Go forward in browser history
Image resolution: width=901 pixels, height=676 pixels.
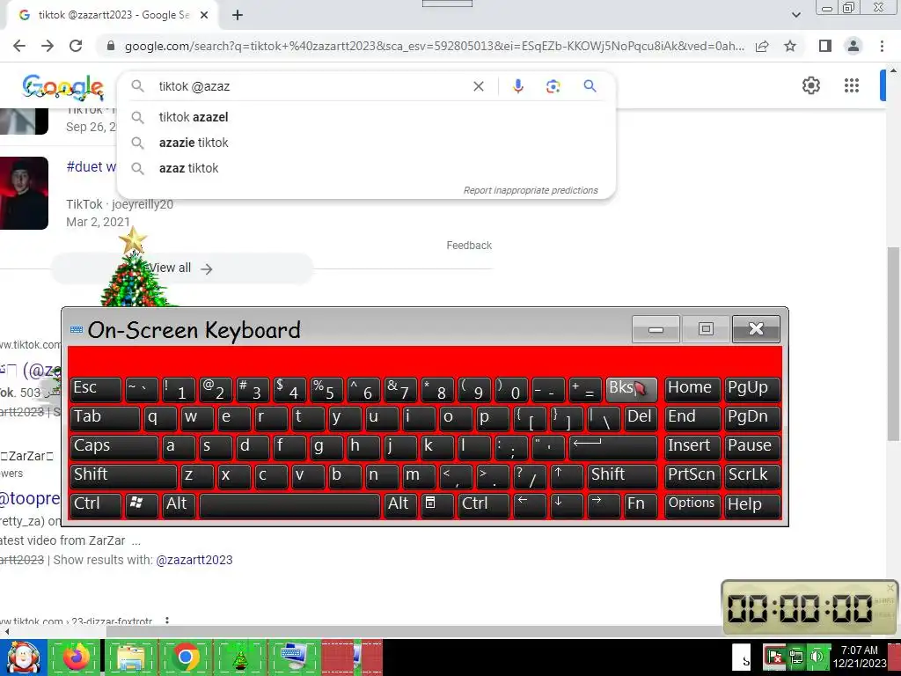click(x=48, y=46)
